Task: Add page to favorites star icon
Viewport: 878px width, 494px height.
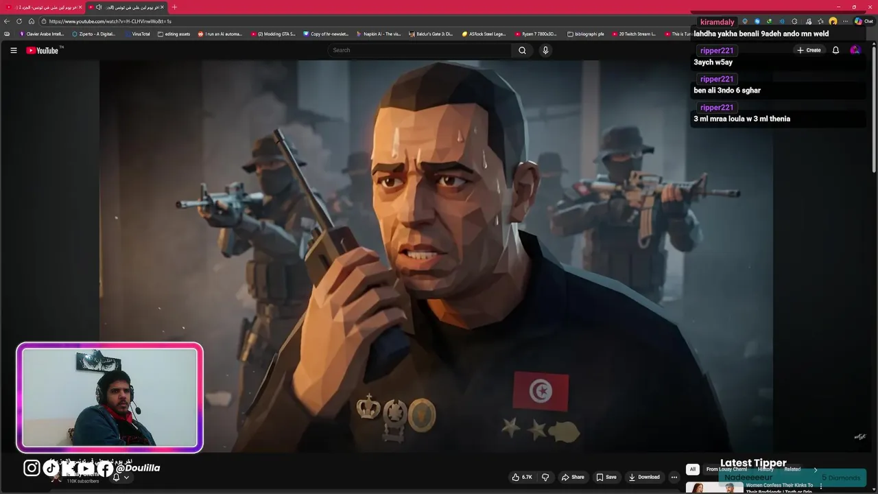Action: click(x=820, y=21)
